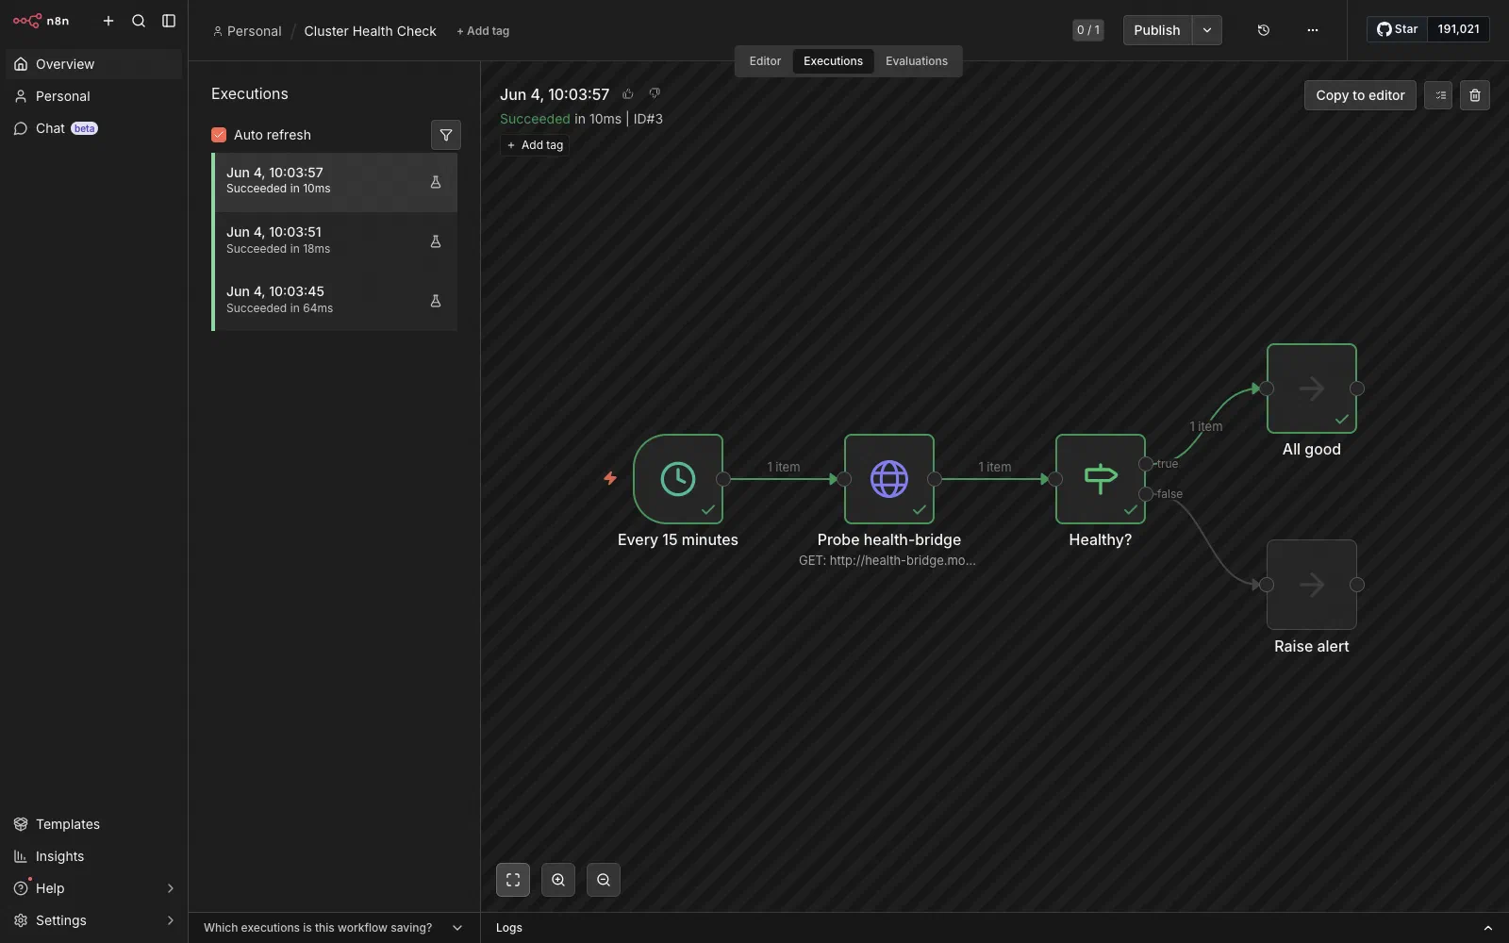Switch to the Editor tab

point(765,61)
